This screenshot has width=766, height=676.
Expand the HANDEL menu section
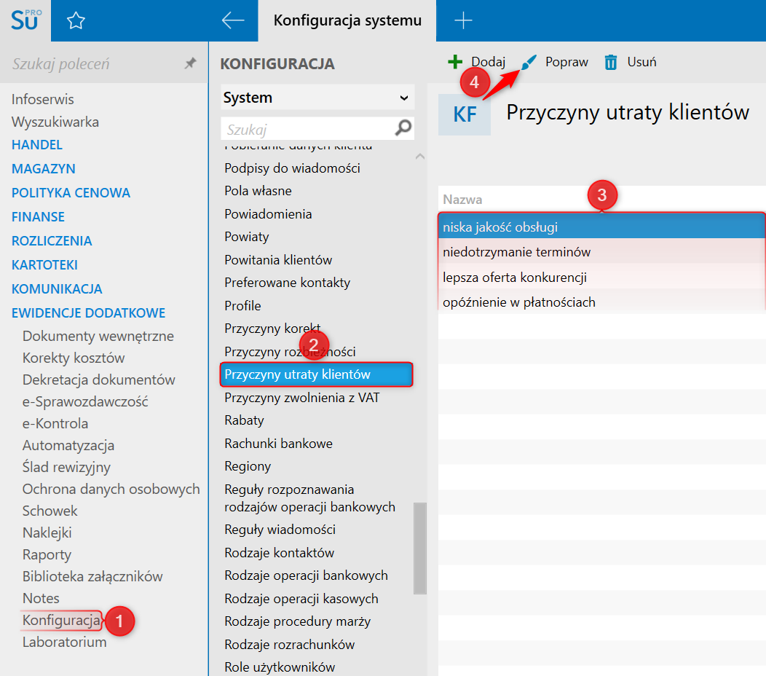(x=36, y=145)
